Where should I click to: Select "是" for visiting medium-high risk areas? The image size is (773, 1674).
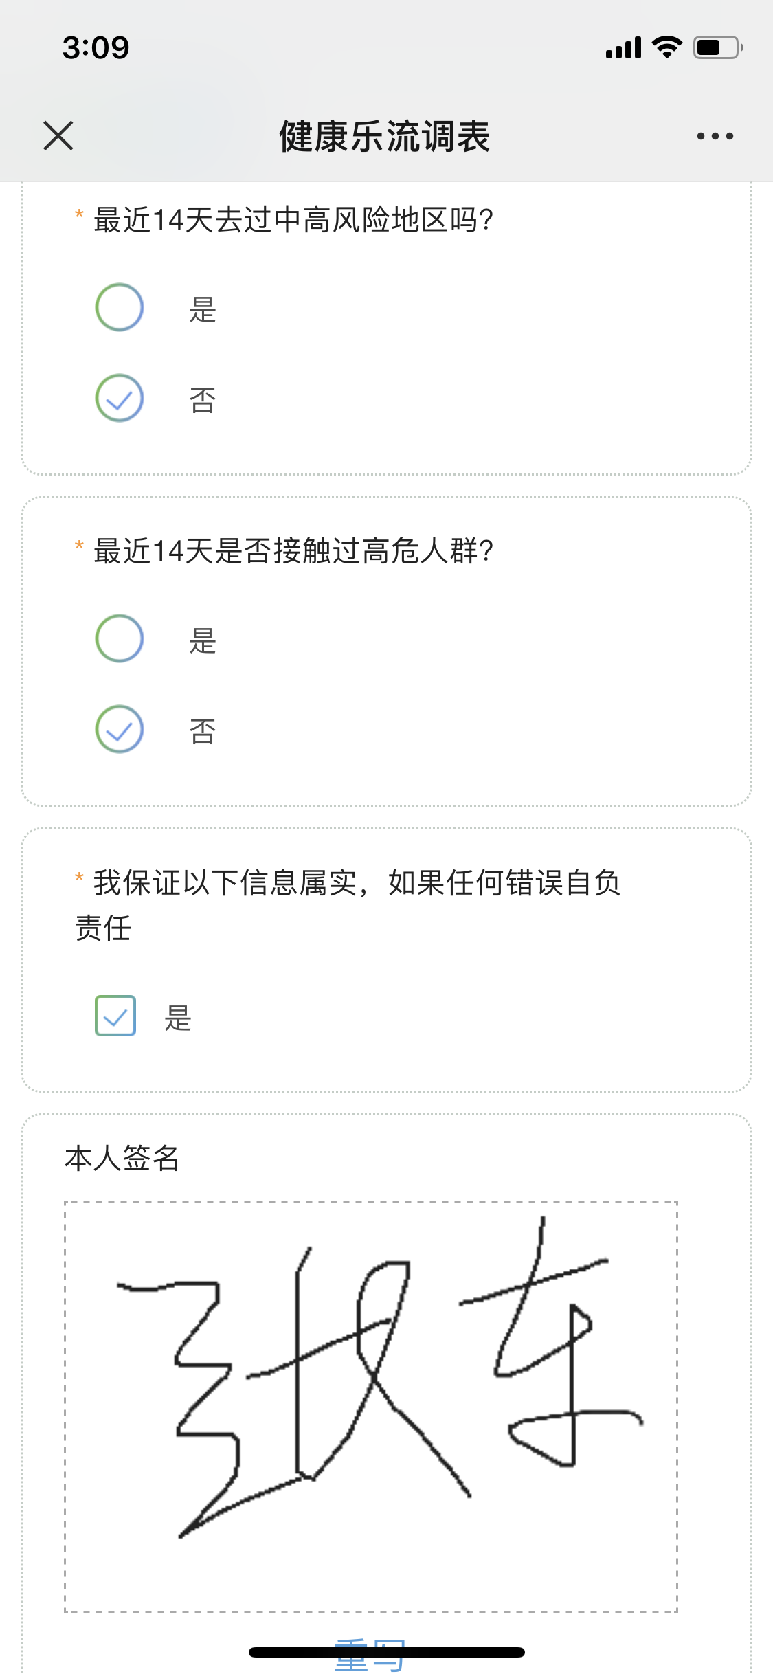click(x=120, y=307)
